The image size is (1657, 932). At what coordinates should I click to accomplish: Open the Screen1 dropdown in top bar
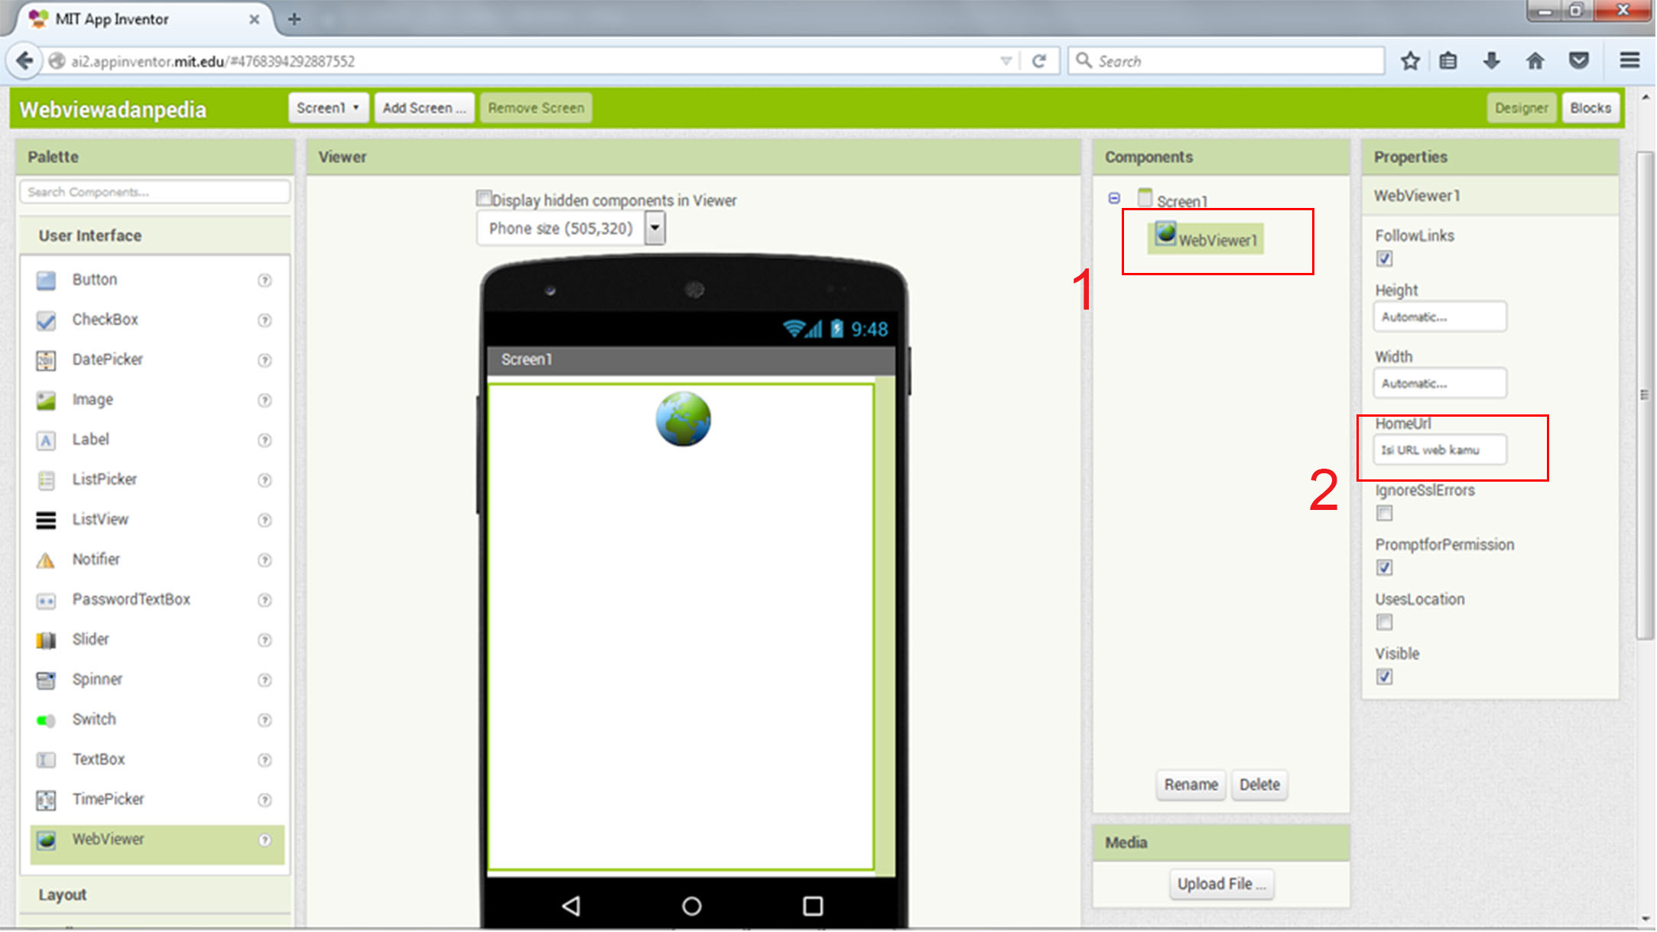pyautogui.click(x=328, y=108)
